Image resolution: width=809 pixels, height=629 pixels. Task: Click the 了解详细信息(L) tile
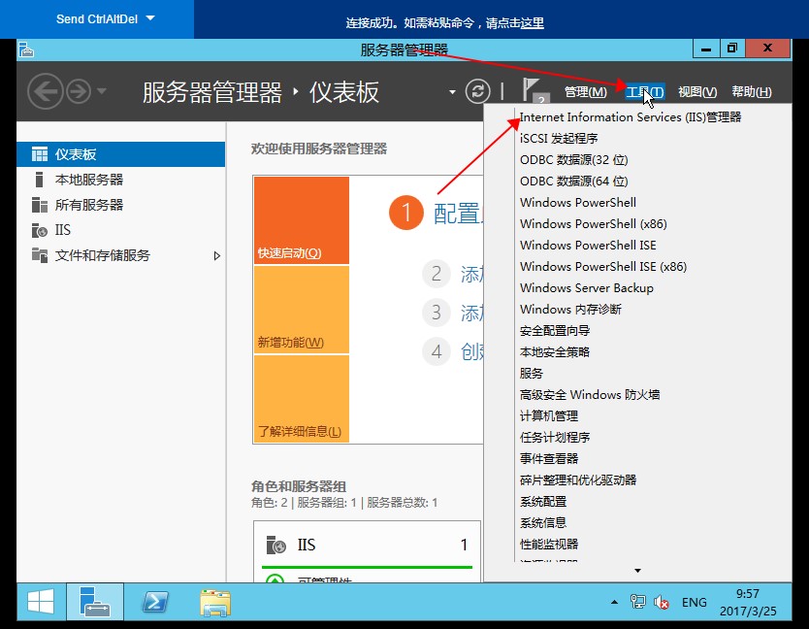click(x=302, y=399)
